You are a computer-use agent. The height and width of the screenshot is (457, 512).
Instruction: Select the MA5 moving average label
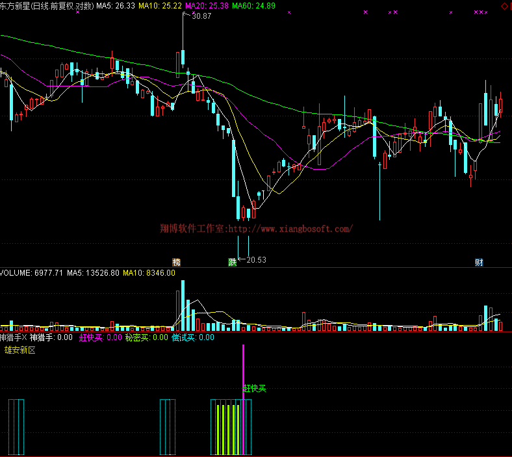[x=116, y=6]
